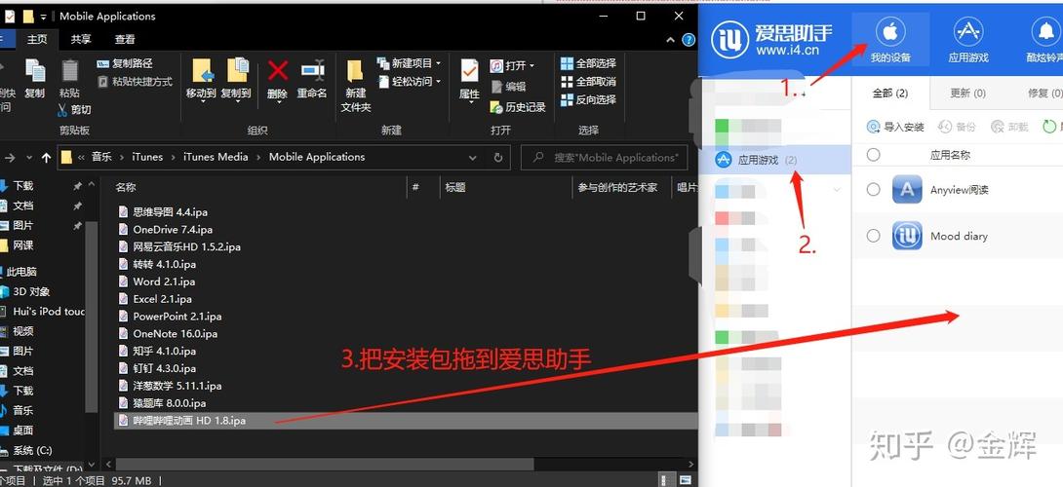
Task: Switch to the Home (主页) ribbon tab
Action: click(37, 39)
